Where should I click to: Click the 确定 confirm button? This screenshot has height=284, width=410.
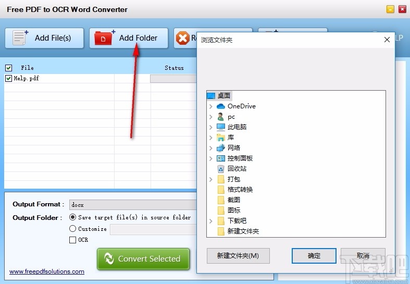(x=314, y=256)
